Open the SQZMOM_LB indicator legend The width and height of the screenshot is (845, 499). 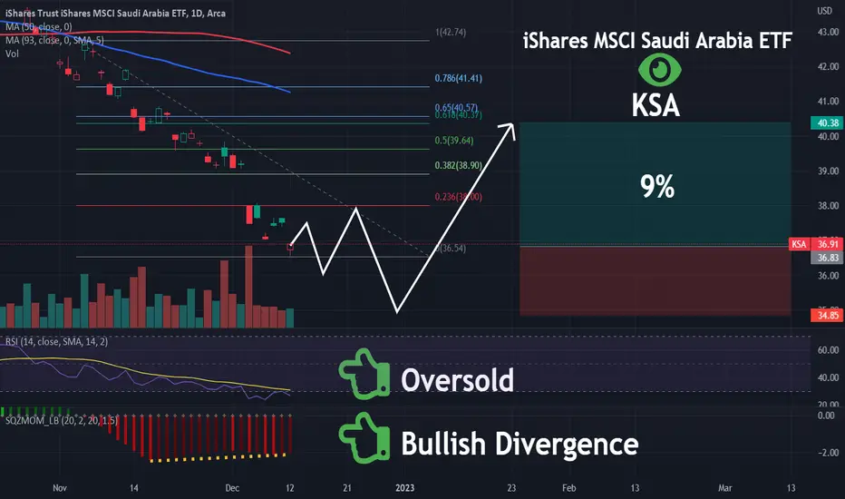[61, 420]
